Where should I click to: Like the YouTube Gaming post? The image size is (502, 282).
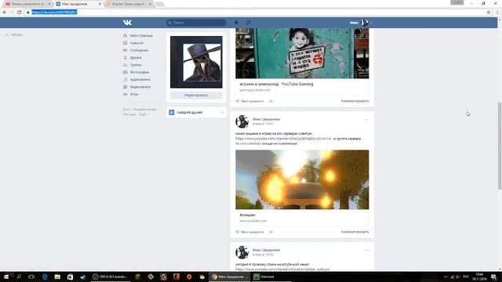coord(249,101)
